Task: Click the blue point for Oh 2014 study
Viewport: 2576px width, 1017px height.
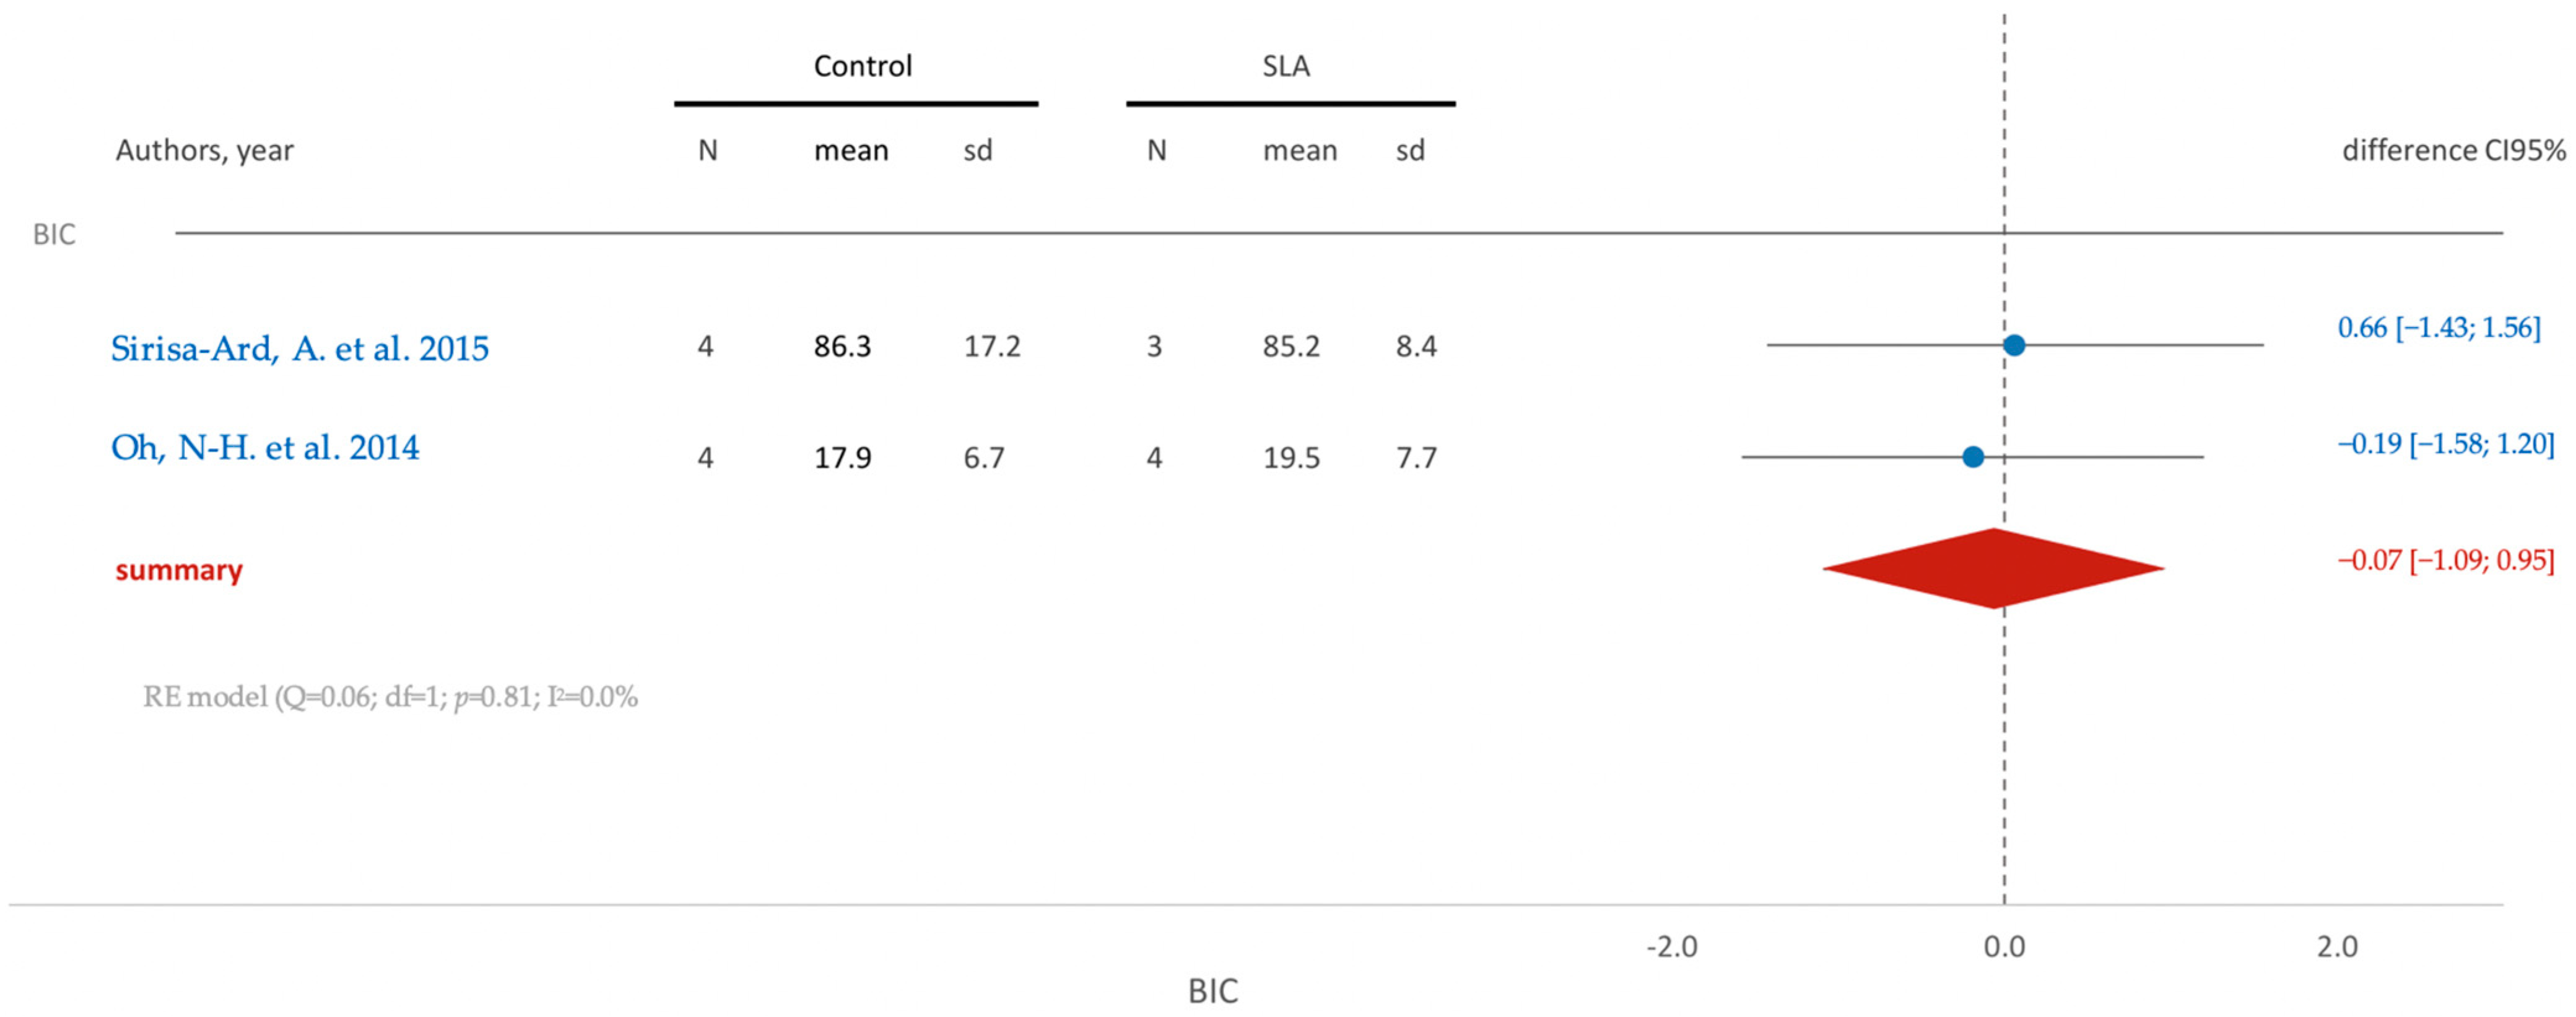Action: (1973, 457)
